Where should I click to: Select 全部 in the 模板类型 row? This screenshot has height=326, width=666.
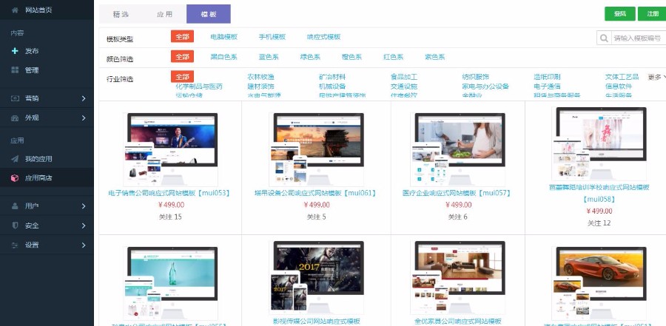[182, 36]
